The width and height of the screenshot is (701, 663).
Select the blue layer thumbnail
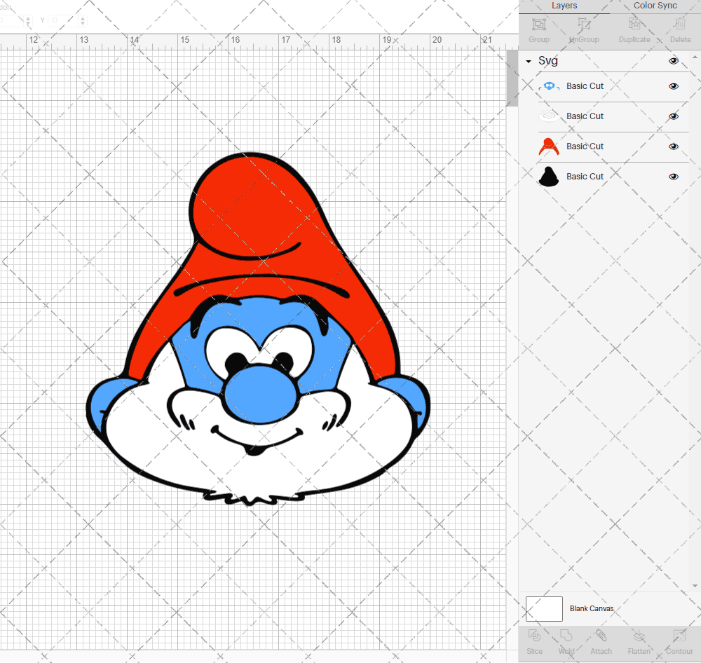point(549,86)
